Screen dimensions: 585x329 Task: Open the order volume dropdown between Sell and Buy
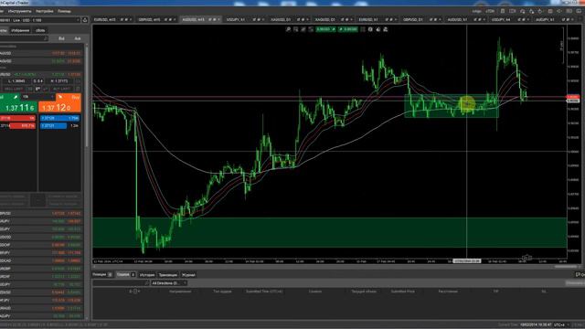(x=52, y=97)
